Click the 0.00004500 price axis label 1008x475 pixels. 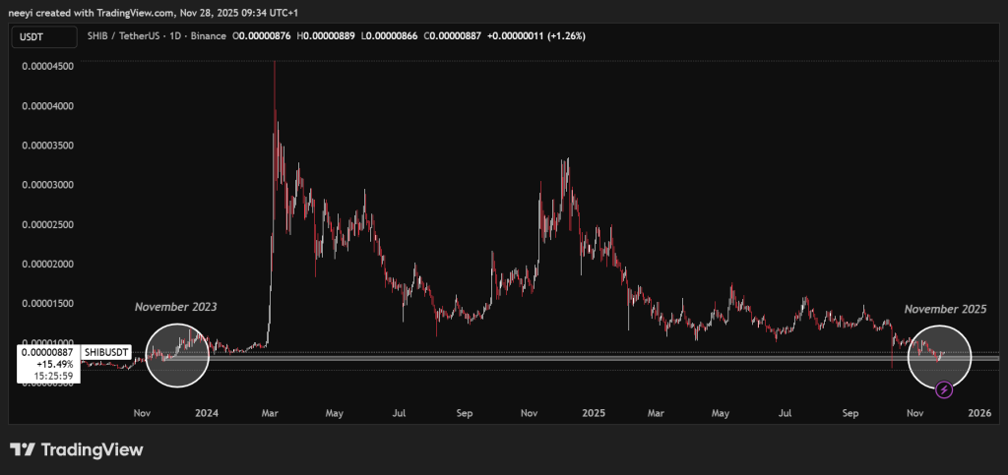[47, 66]
